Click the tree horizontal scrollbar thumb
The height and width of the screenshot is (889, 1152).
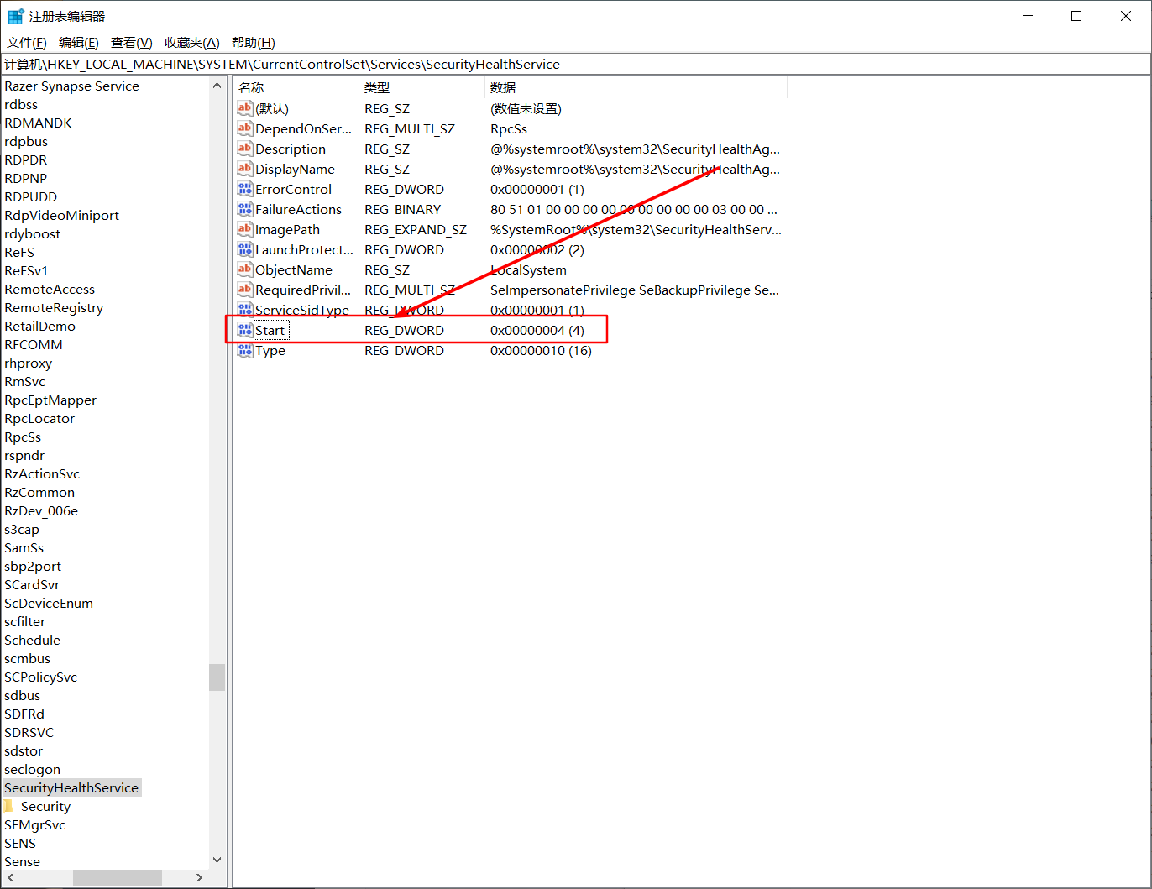(118, 877)
